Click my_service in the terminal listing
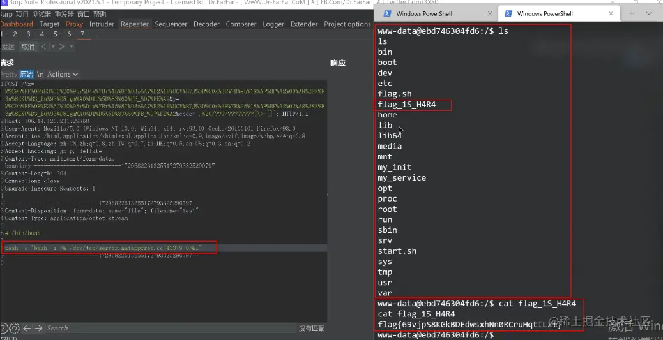The height and width of the screenshot is (340, 663). pos(402,178)
